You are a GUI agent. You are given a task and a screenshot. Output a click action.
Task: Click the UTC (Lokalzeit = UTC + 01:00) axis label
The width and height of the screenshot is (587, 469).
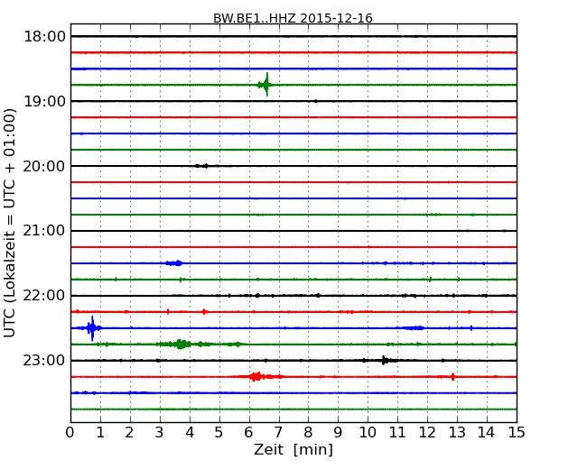pos(9,223)
